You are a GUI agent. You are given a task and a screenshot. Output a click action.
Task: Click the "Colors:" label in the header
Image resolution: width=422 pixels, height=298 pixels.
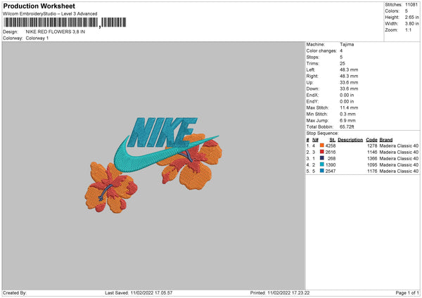pyautogui.click(x=392, y=11)
